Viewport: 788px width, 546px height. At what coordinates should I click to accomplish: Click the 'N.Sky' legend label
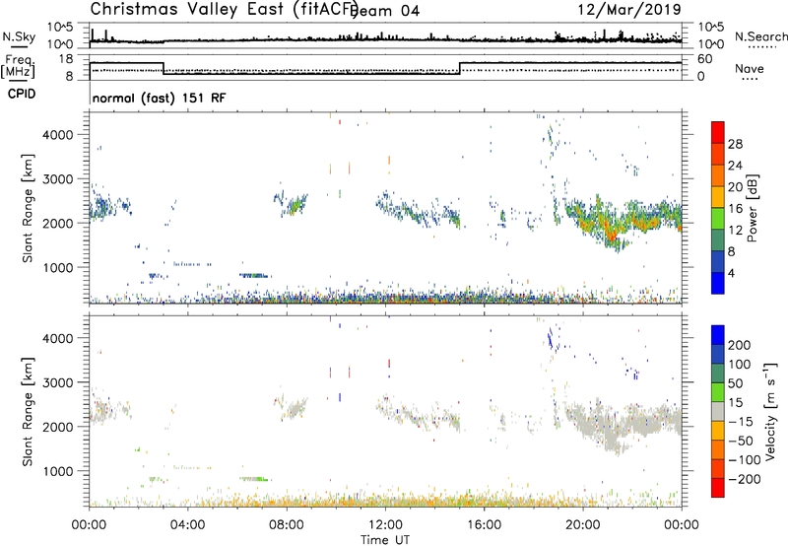coord(19,36)
